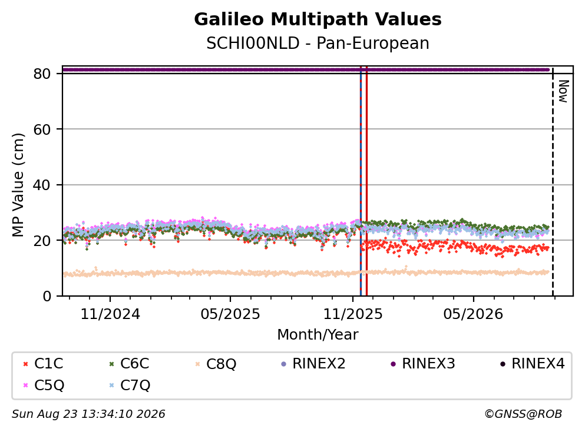
Task: Click the 11/2024 x-axis tick label
Action: tap(110, 314)
